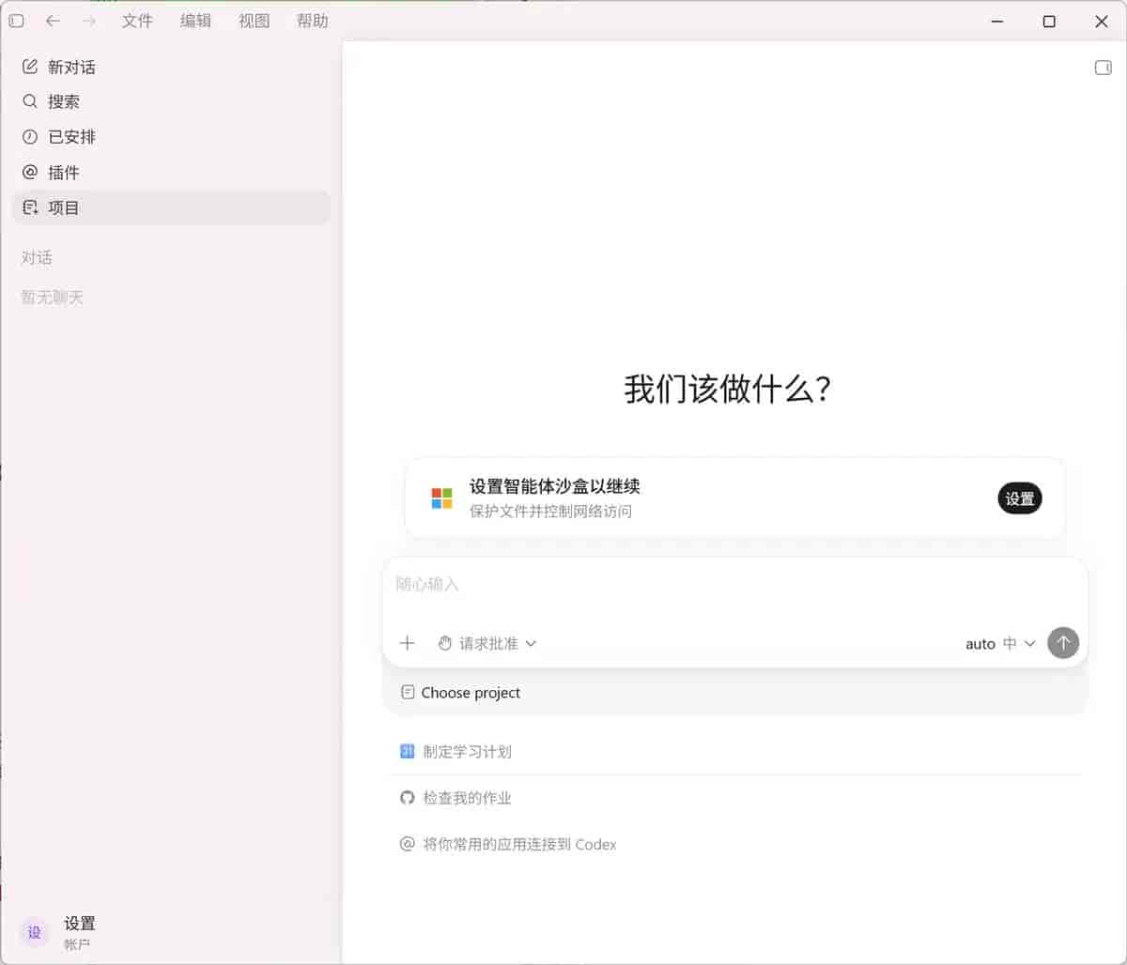Toggle the right side panel icon
The image size is (1127, 965).
point(1104,68)
